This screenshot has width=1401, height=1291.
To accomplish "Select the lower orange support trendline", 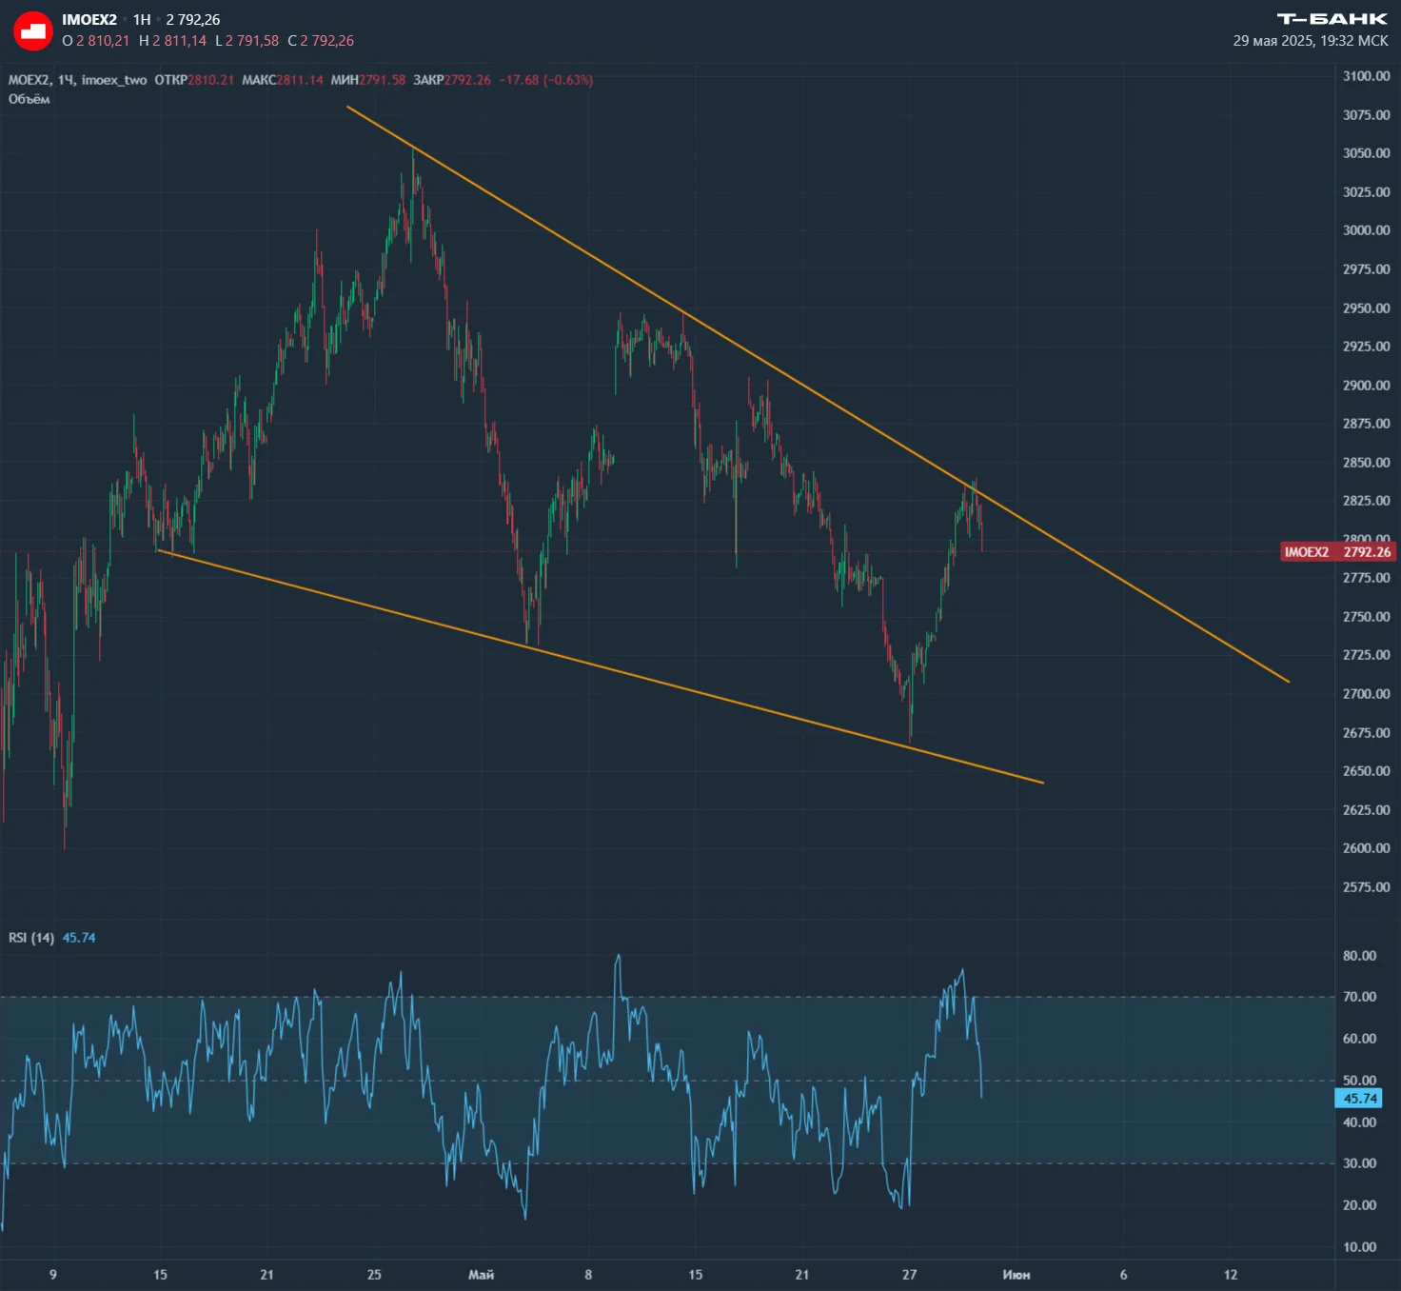I will (600, 666).
